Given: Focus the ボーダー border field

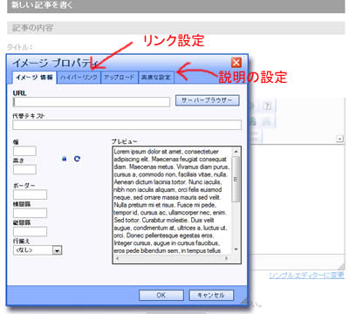Looking at the screenshot, I should click(30, 195).
